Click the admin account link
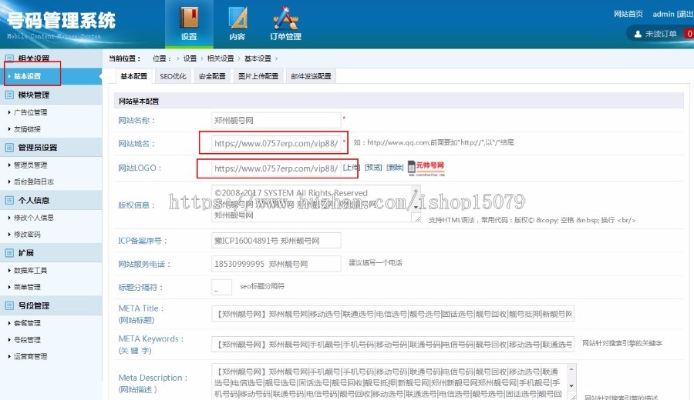Viewport: 694px width, 400px height. tap(663, 14)
